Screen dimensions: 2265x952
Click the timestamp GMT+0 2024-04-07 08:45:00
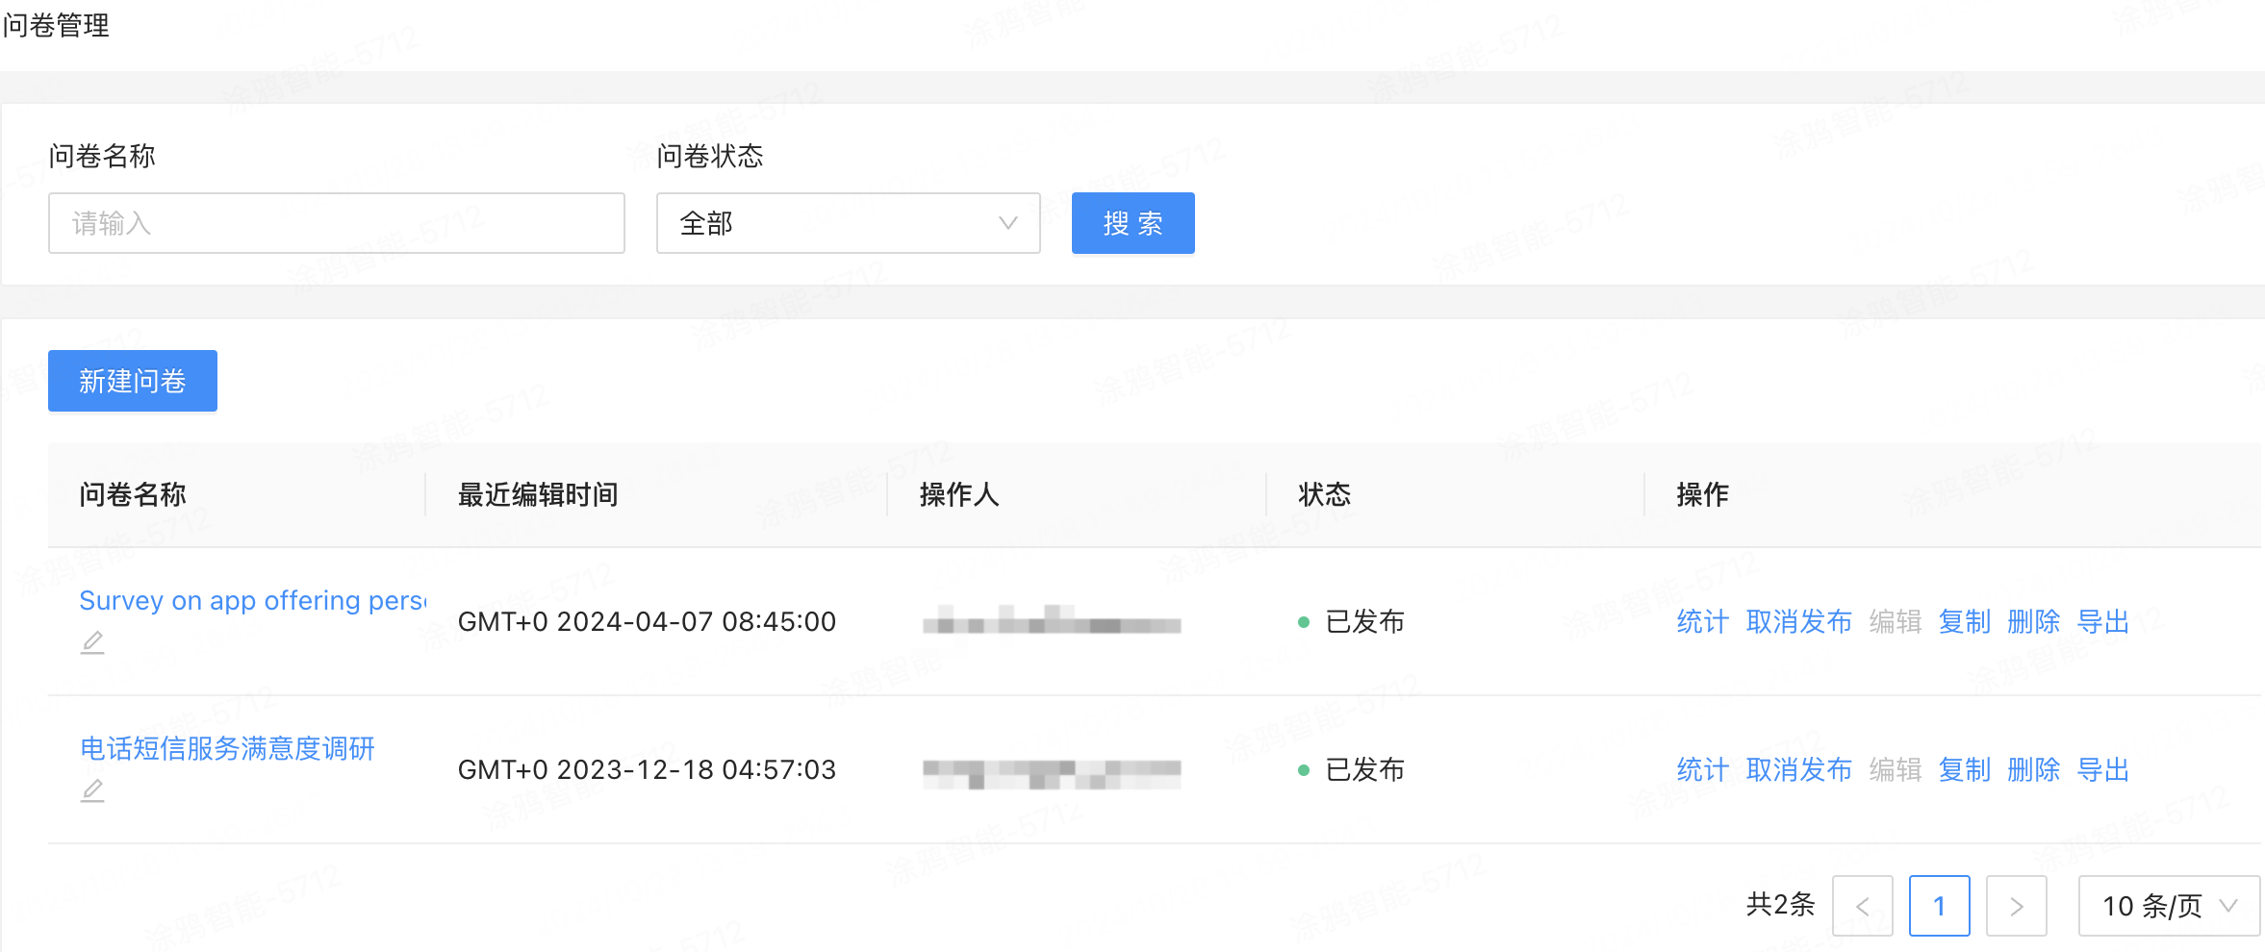point(647,622)
